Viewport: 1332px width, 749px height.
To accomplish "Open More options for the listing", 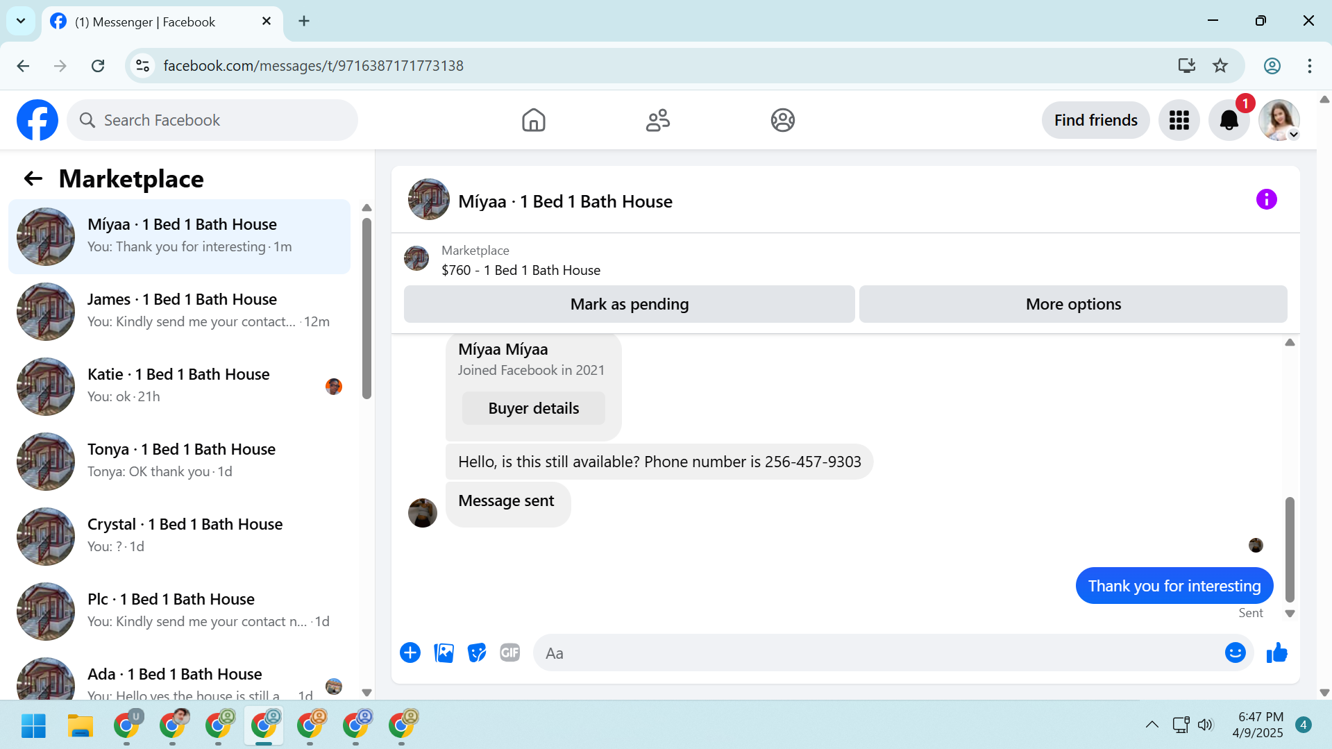I will [1073, 304].
